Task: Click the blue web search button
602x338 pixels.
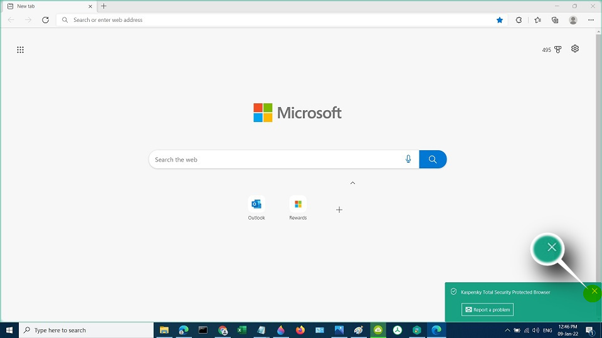Action: pyautogui.click(x=433, y=159)
